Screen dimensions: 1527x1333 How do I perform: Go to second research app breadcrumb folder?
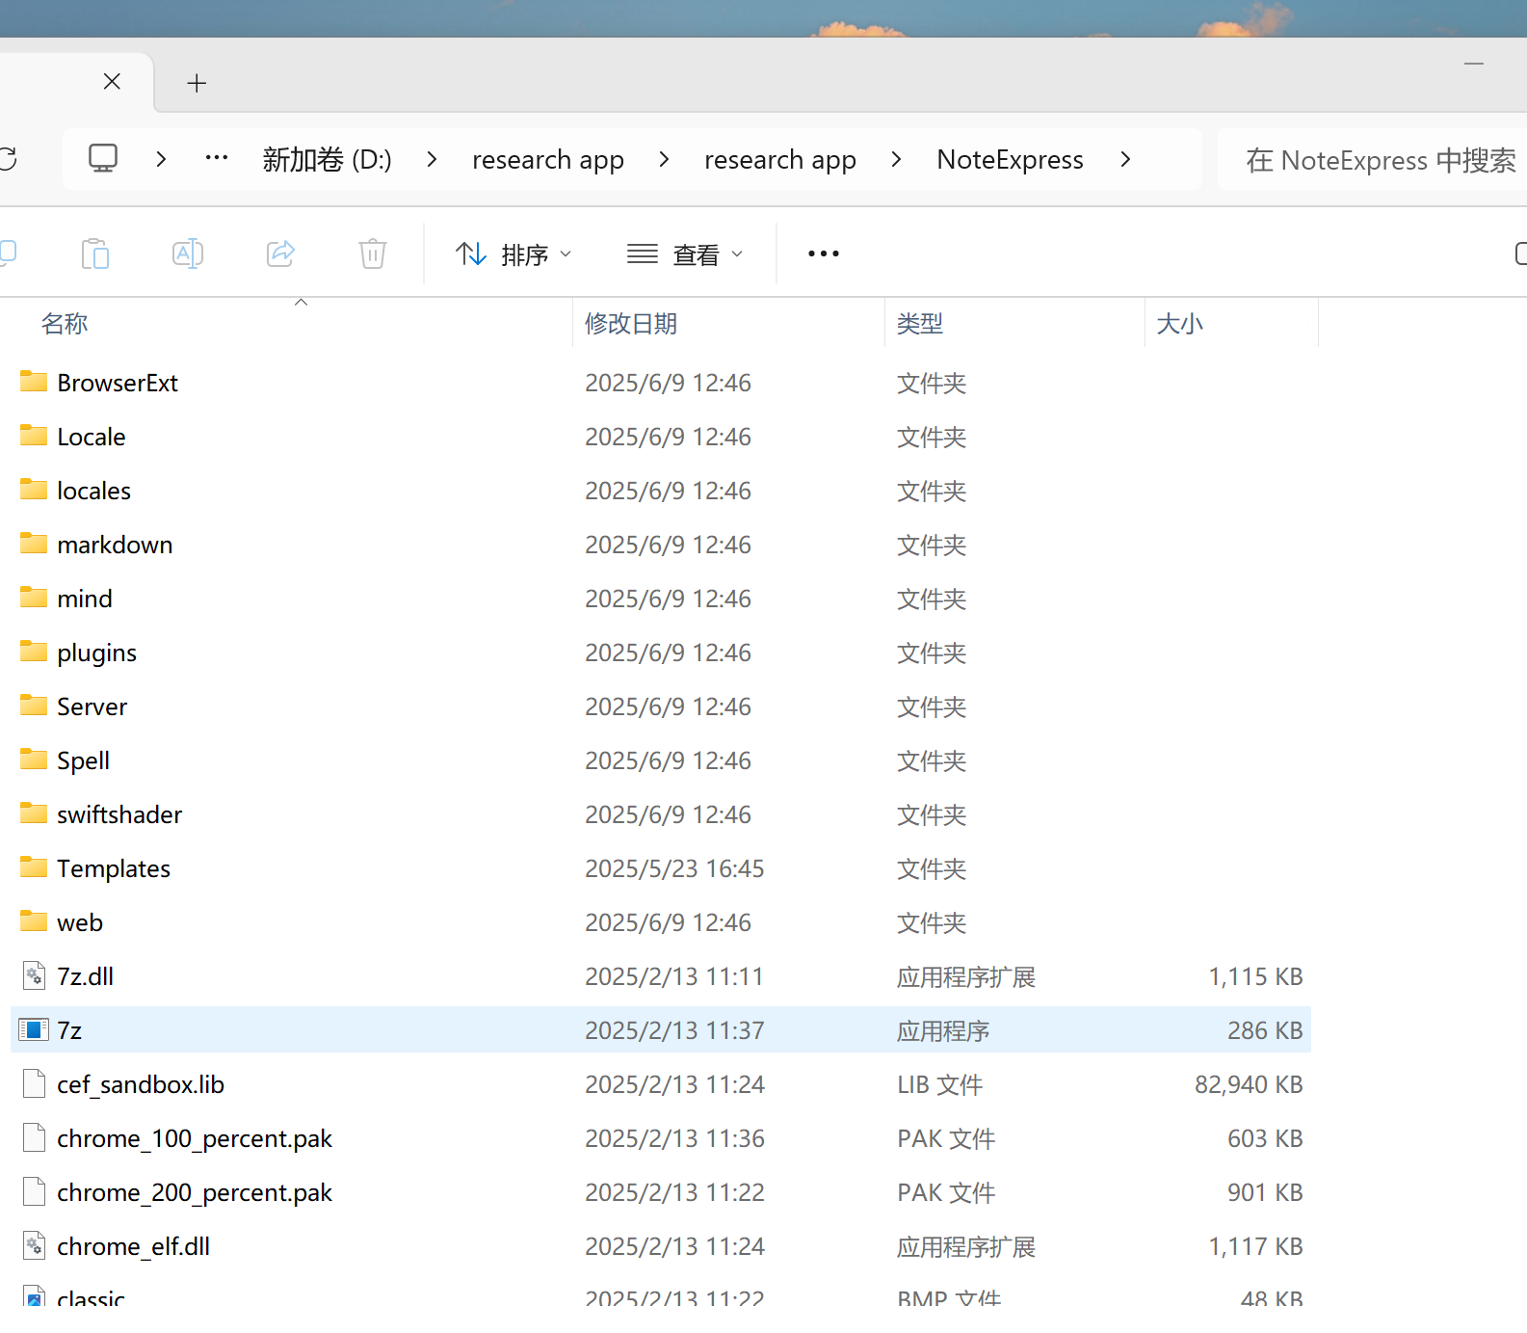780,160
